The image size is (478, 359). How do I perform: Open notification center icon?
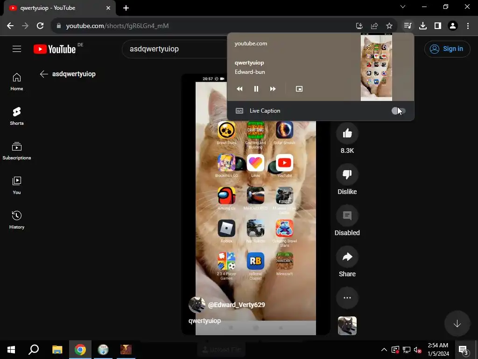pos(463,350)
